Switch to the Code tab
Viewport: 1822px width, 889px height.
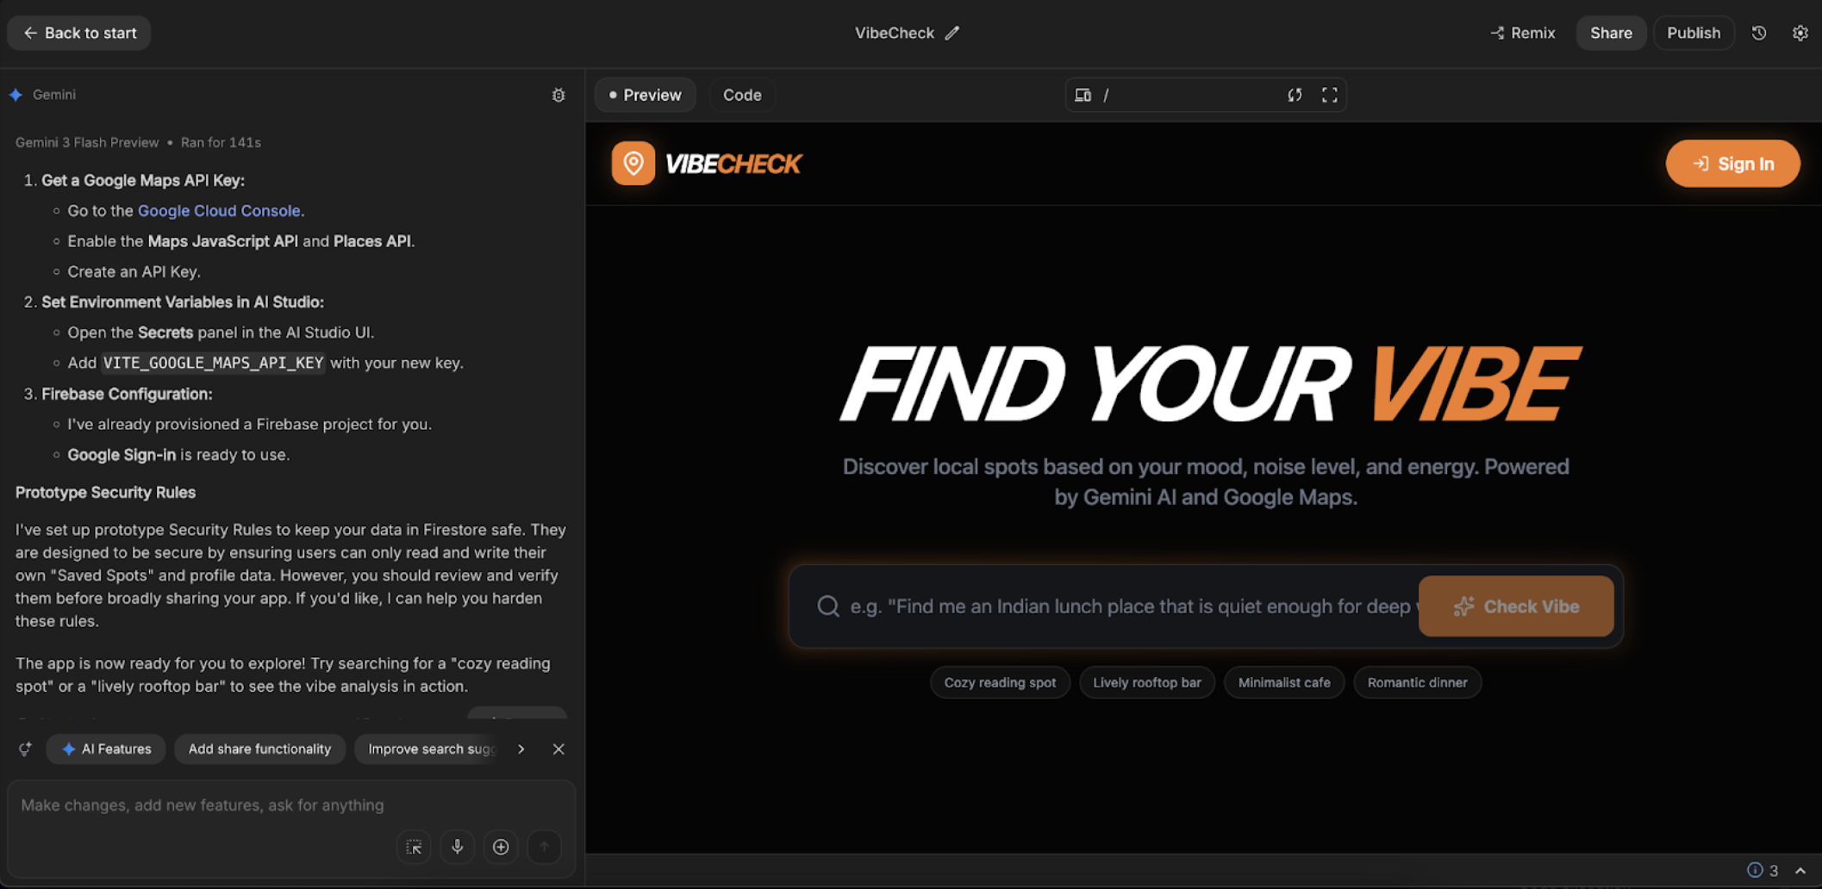(x=741, y=95)
